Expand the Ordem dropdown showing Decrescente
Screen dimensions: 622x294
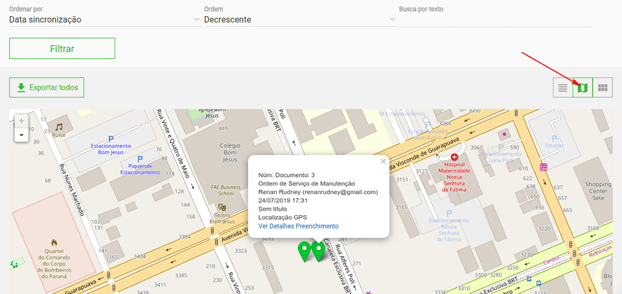[x=299, y=20]
